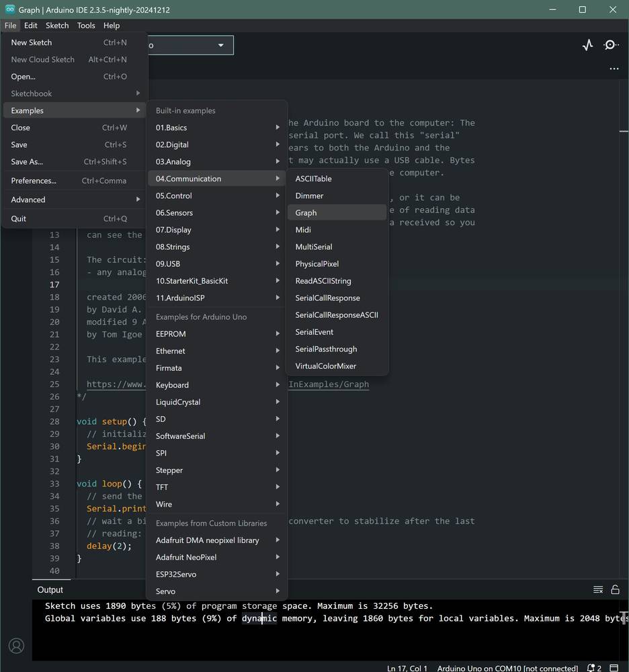Image resolution: width=629 pixels, height=672 pixels.
Task: Expand 06.Sensors examples
Action: 217,212
